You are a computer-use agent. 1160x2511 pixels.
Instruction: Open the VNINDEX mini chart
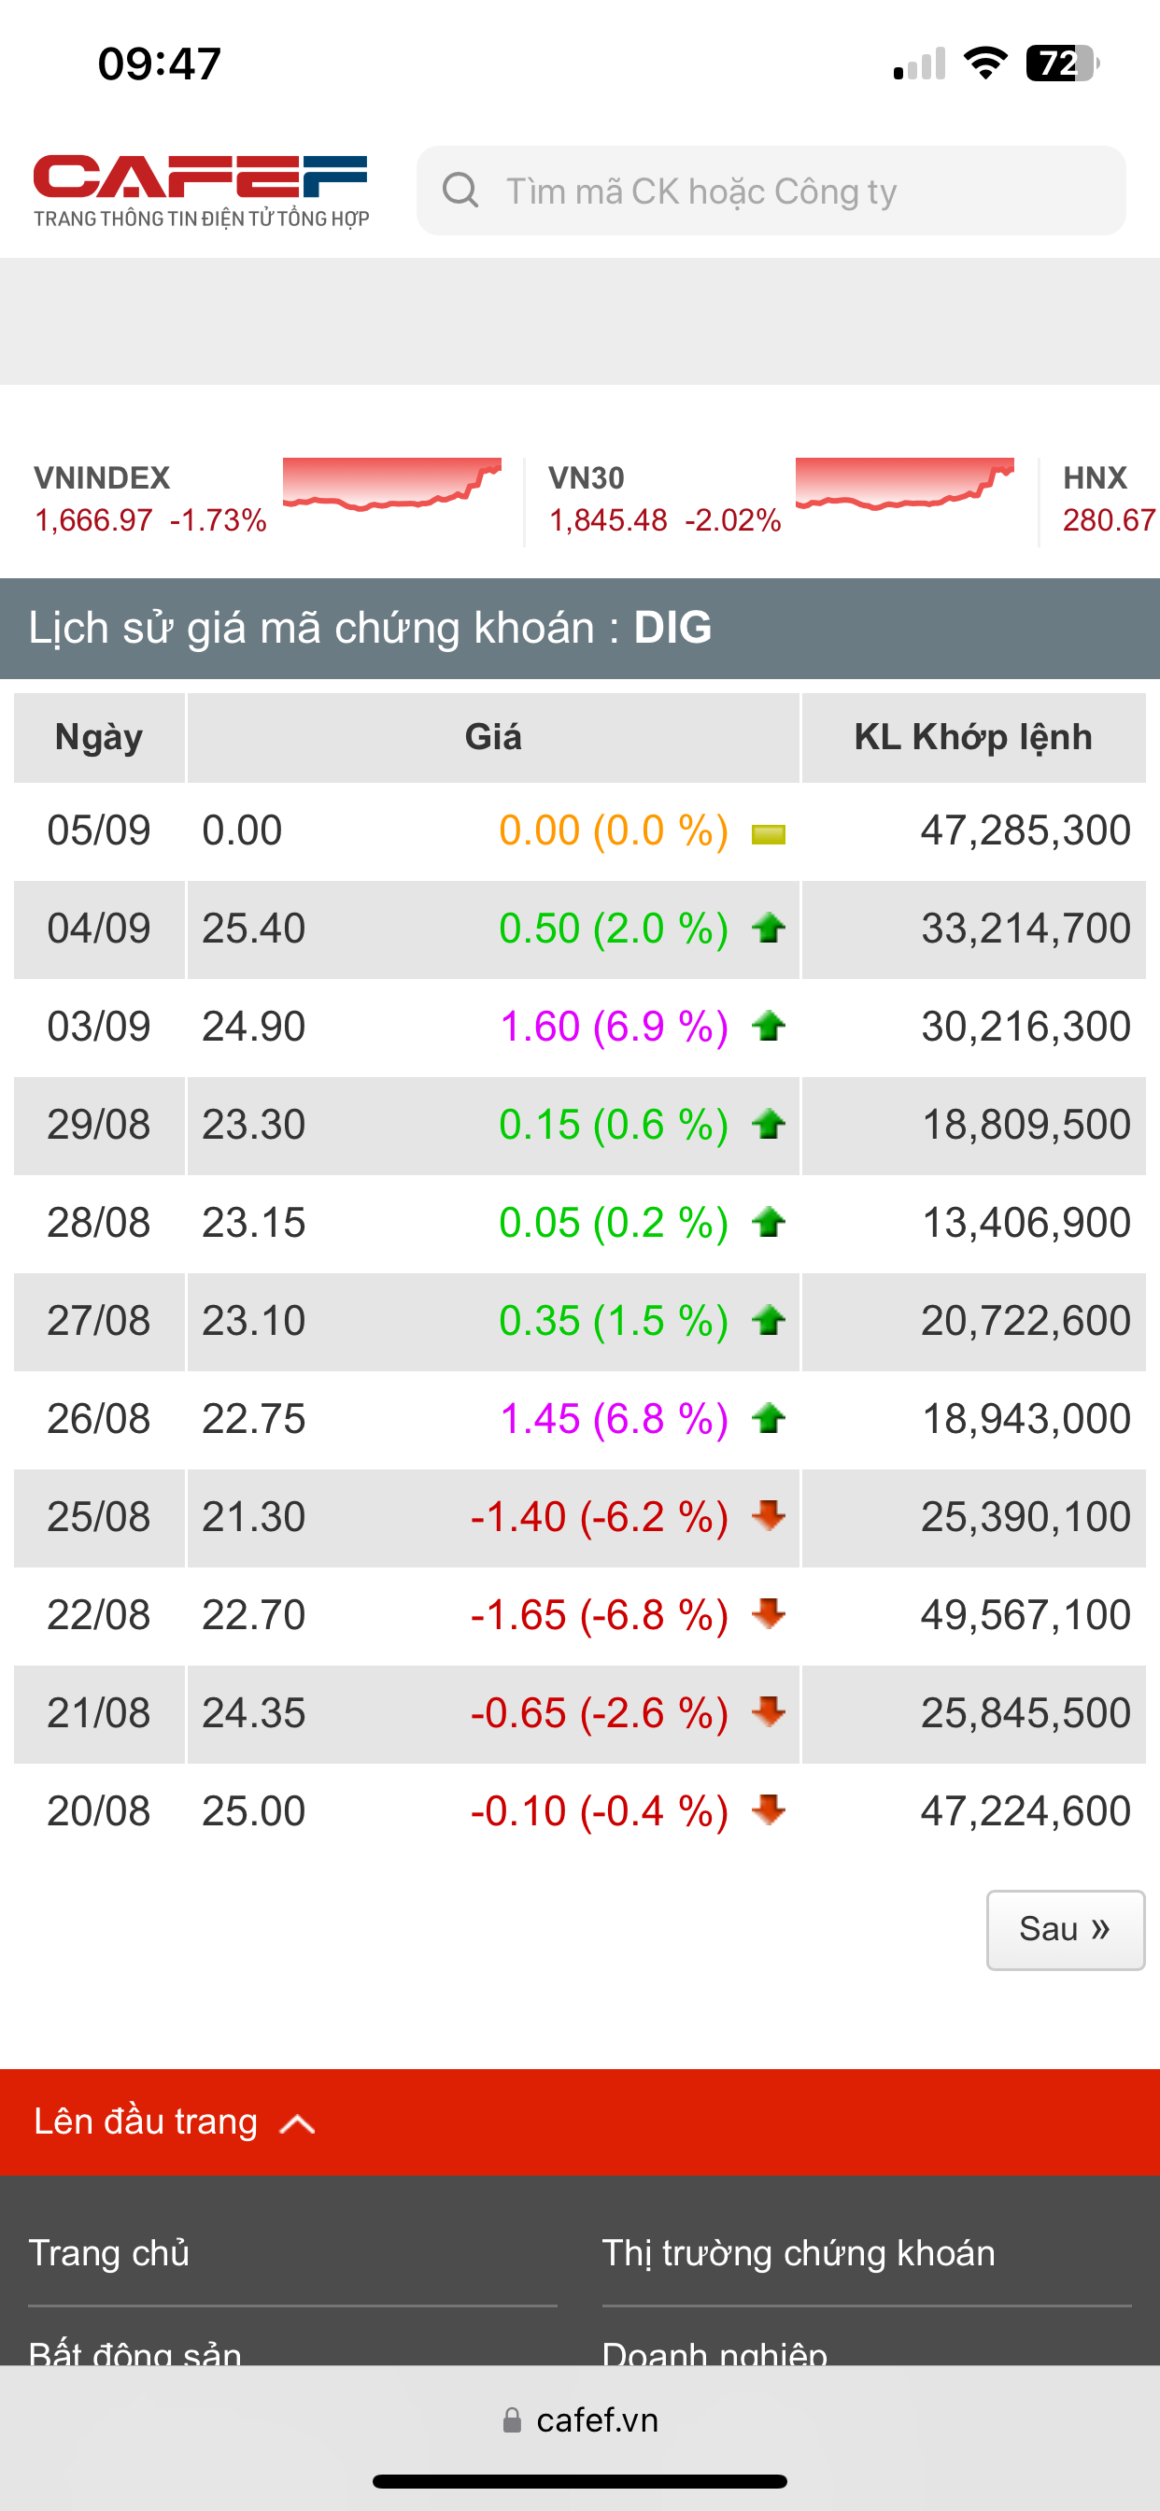392,484
